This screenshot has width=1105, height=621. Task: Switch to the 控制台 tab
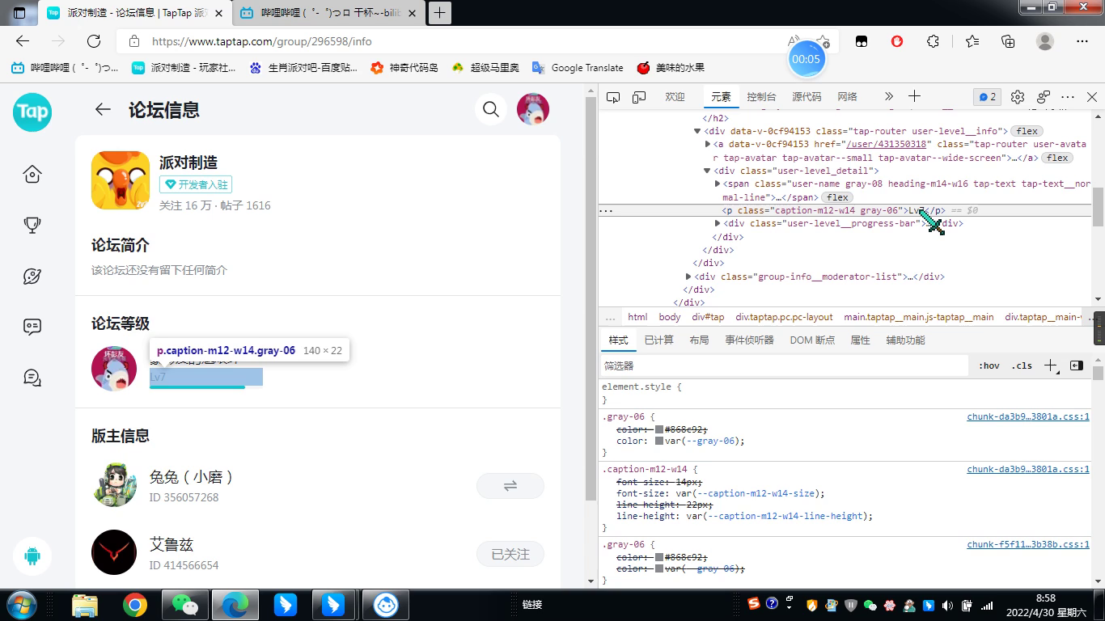coord(761,96)
